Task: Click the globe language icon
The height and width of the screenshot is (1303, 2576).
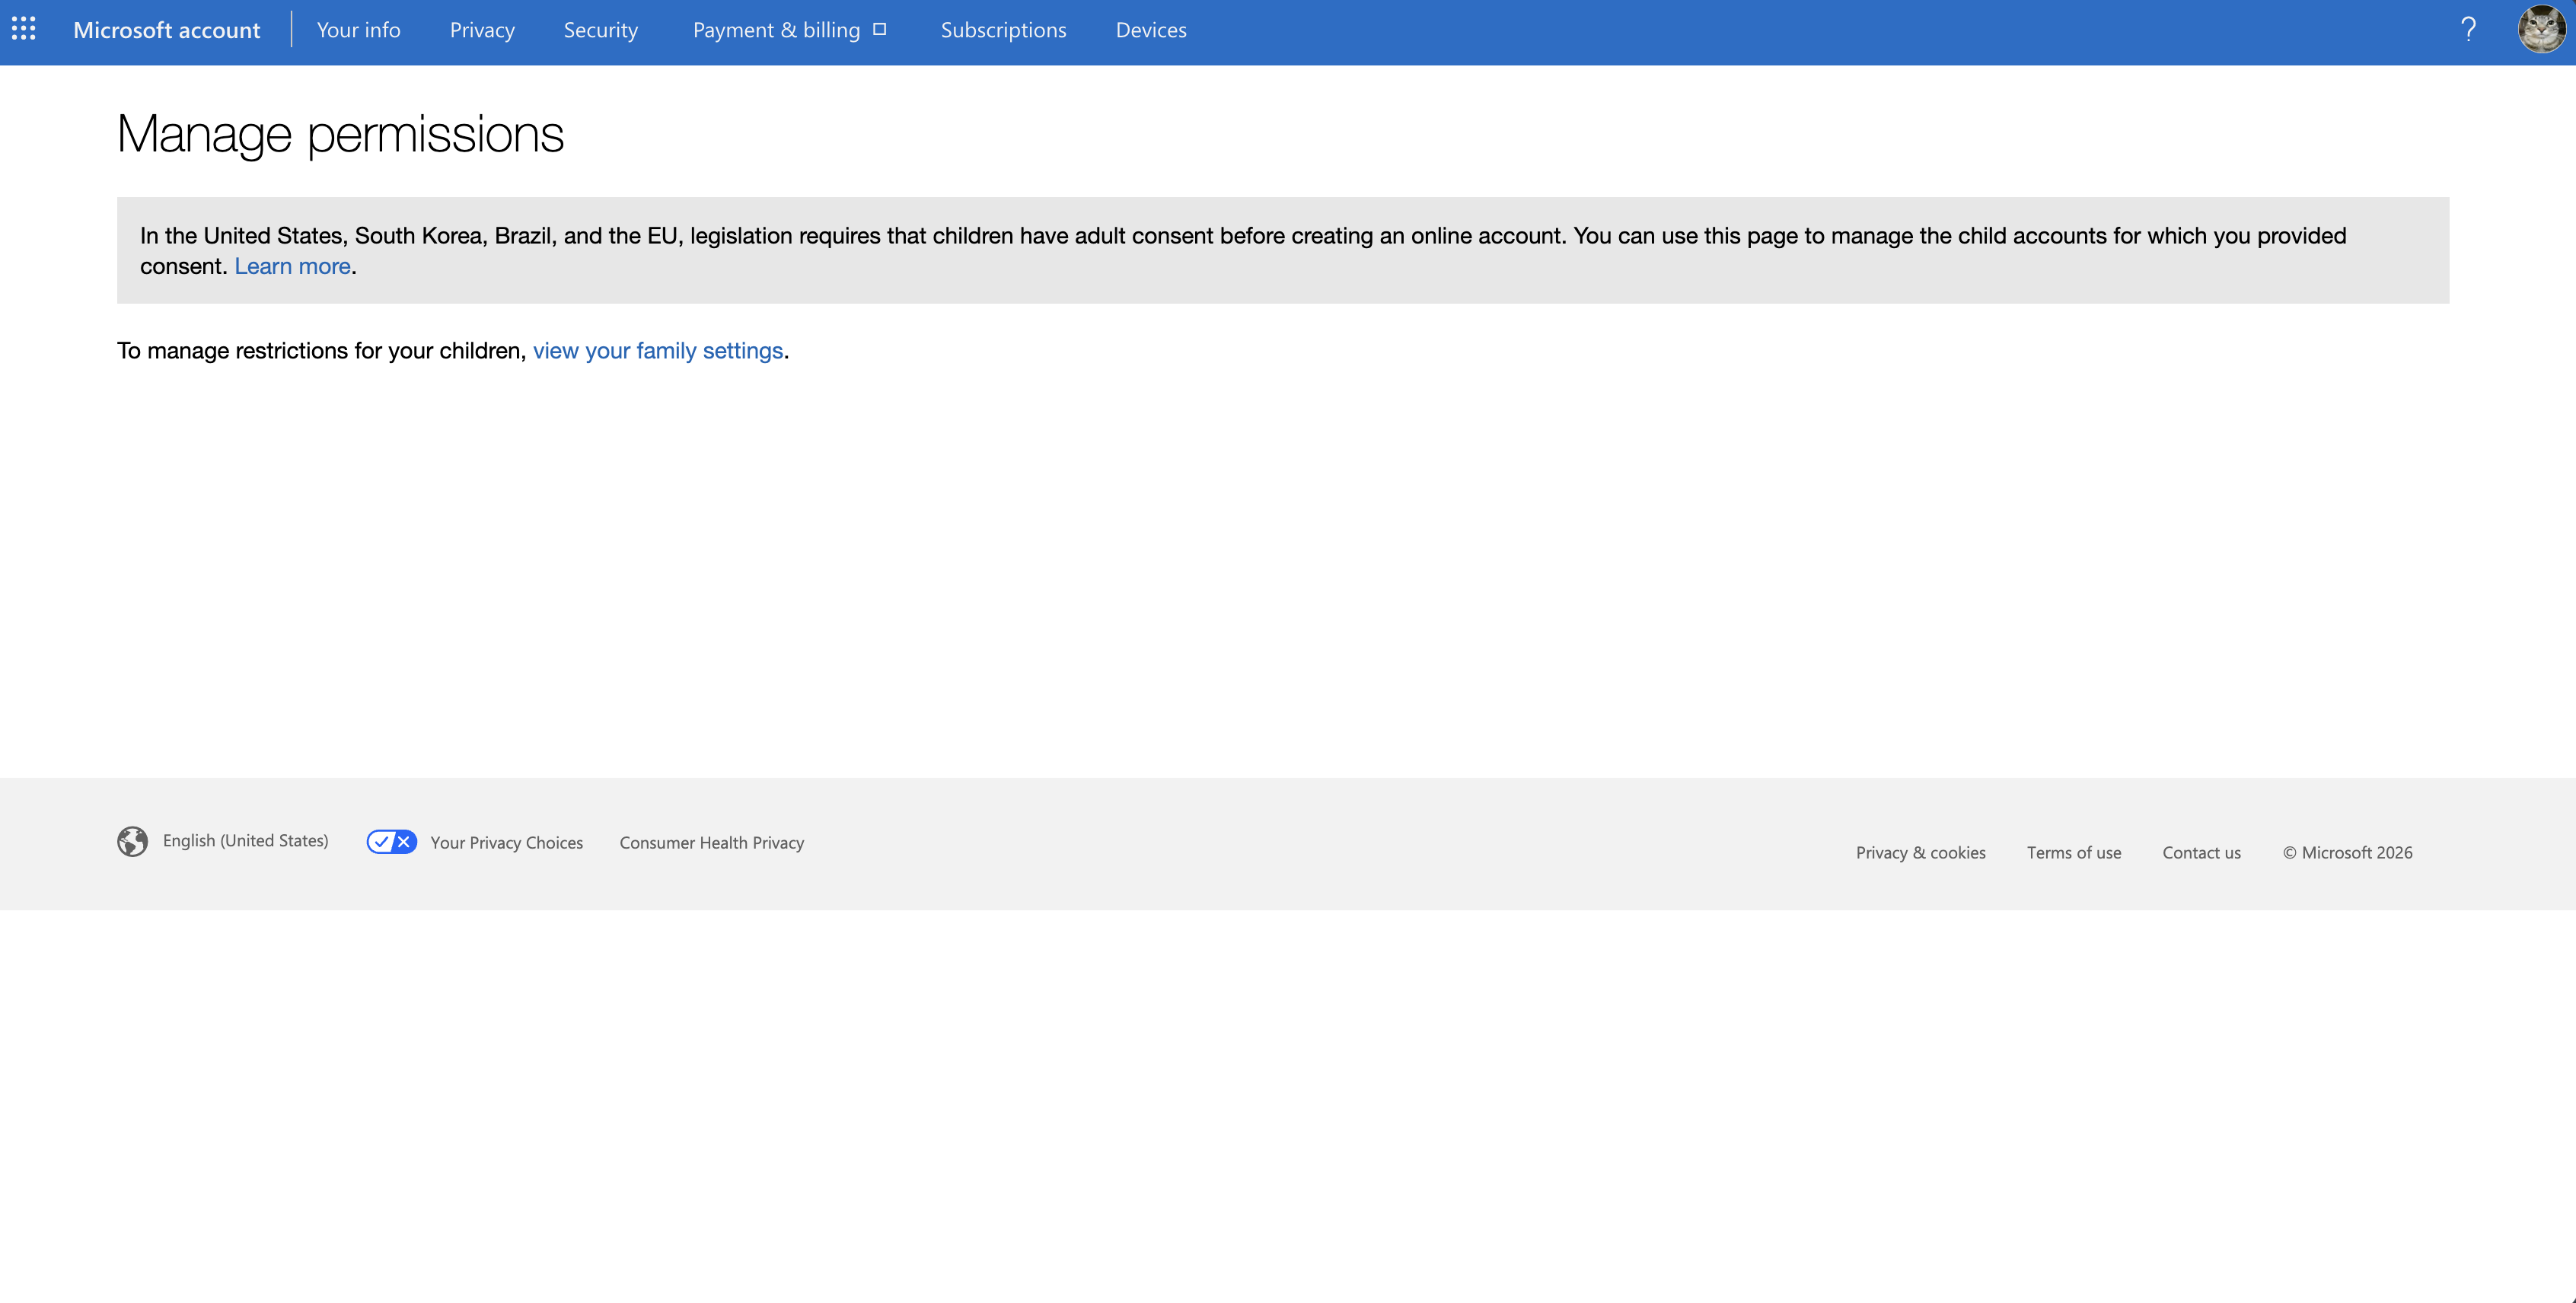Action: tap(132, 841)
